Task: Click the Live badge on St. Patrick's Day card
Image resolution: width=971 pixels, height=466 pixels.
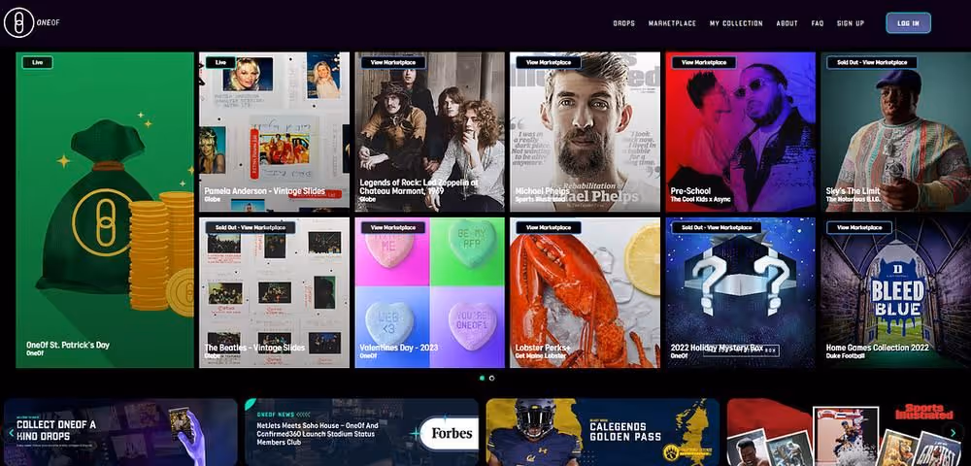Action: pos(38,62)
